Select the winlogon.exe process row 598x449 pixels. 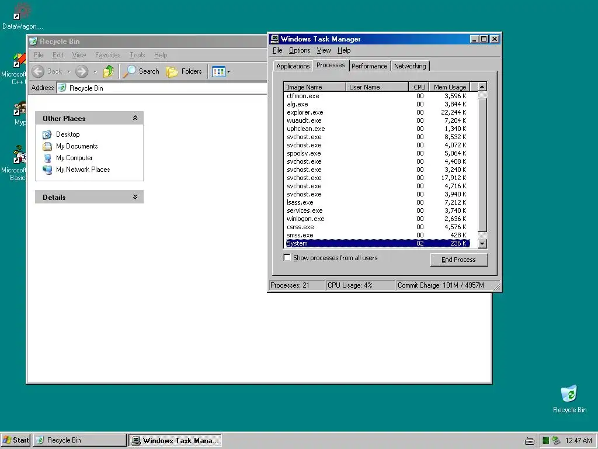pos(378,219)
